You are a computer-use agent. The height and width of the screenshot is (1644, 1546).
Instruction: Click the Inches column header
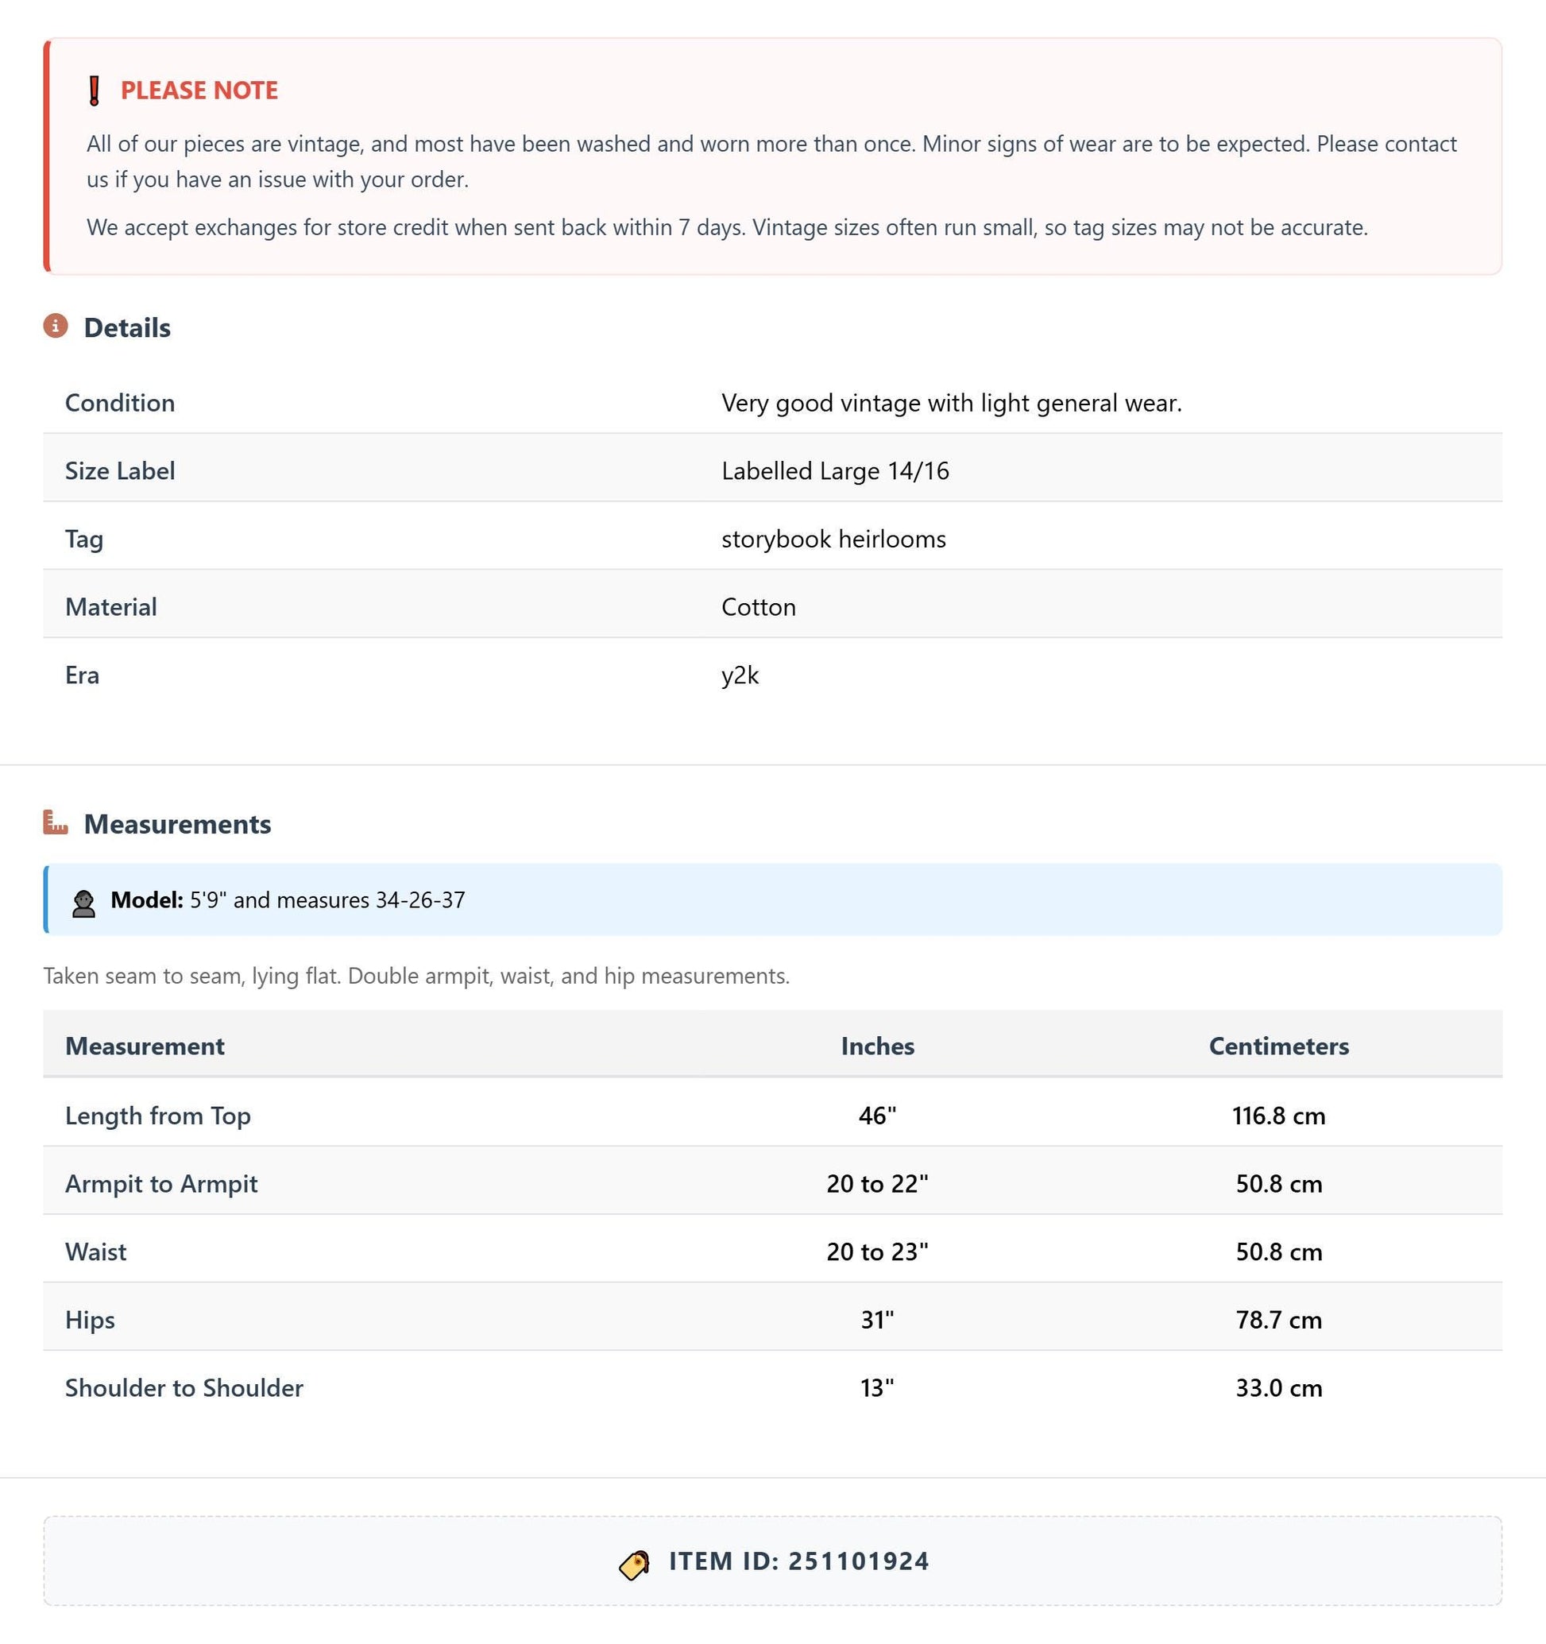point(877,1046)
